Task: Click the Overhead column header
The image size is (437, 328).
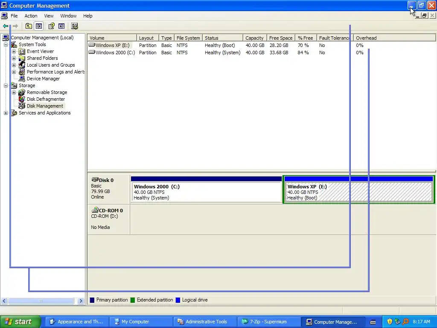Action: click(x=395, y=38)
